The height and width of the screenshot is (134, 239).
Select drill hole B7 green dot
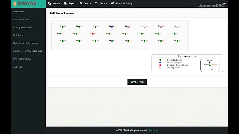(x=158, y=34)
